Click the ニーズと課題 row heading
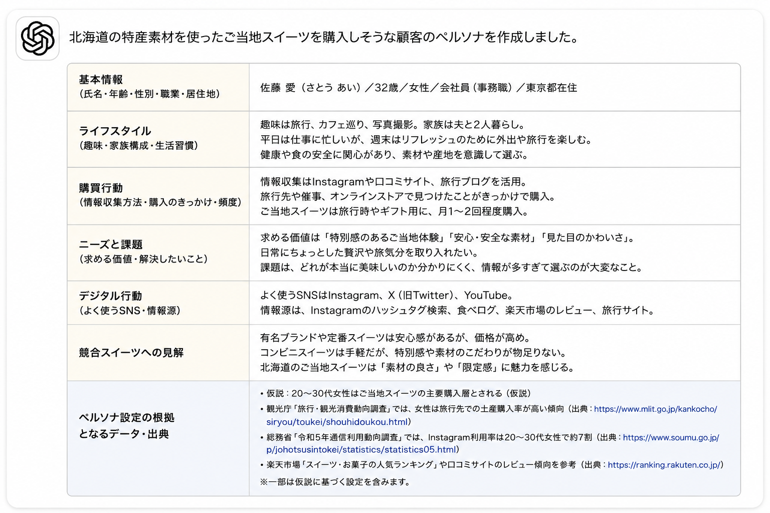The image size is (770, 513). (x=111, y=245)
